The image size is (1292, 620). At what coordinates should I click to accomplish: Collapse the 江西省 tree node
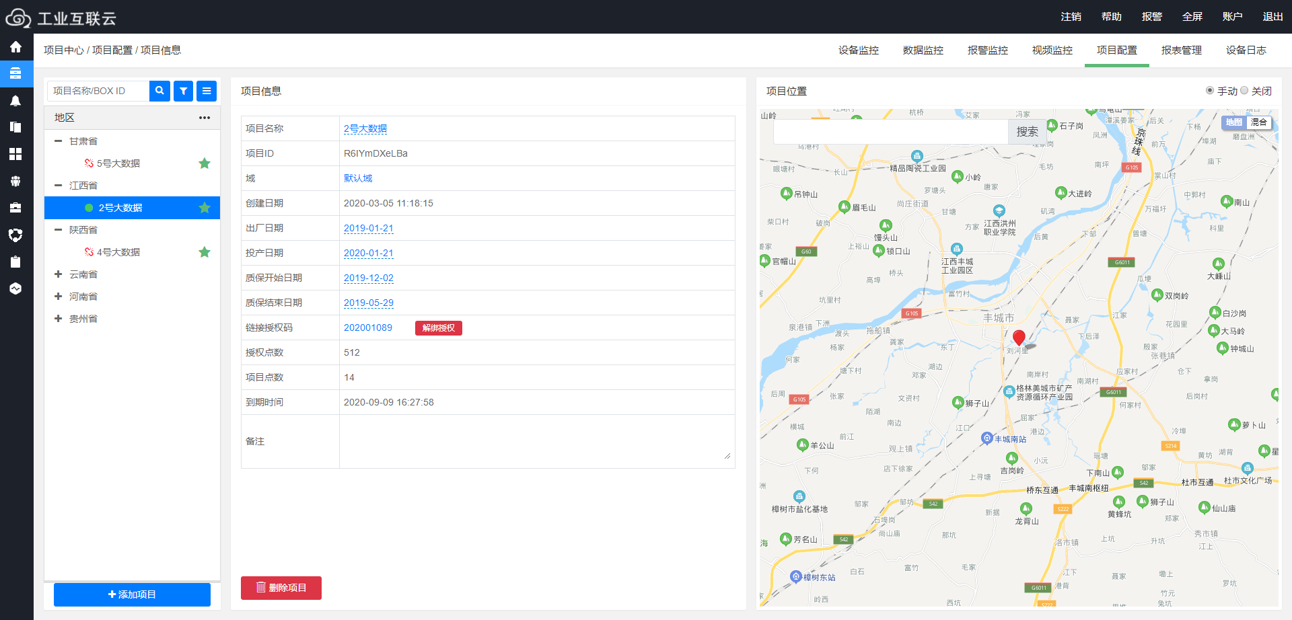58,186
